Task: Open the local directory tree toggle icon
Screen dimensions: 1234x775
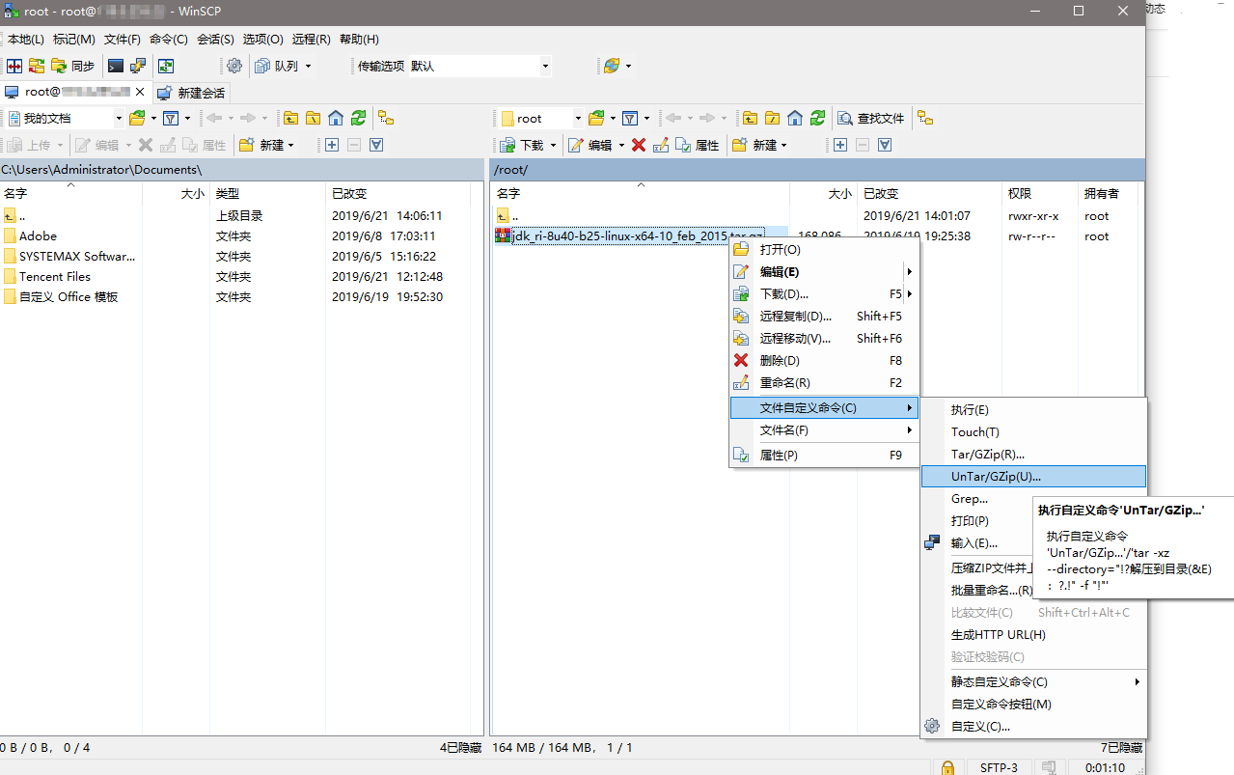Action: (x=385, y=118)
